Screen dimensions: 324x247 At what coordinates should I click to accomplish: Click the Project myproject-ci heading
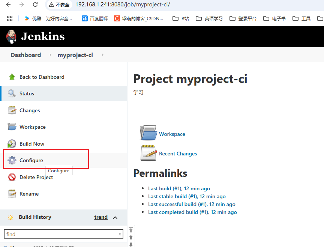[x=190, y=79]
